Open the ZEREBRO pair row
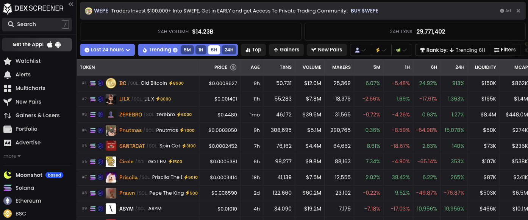The image size is (528, 220). (x=302, y=115)
